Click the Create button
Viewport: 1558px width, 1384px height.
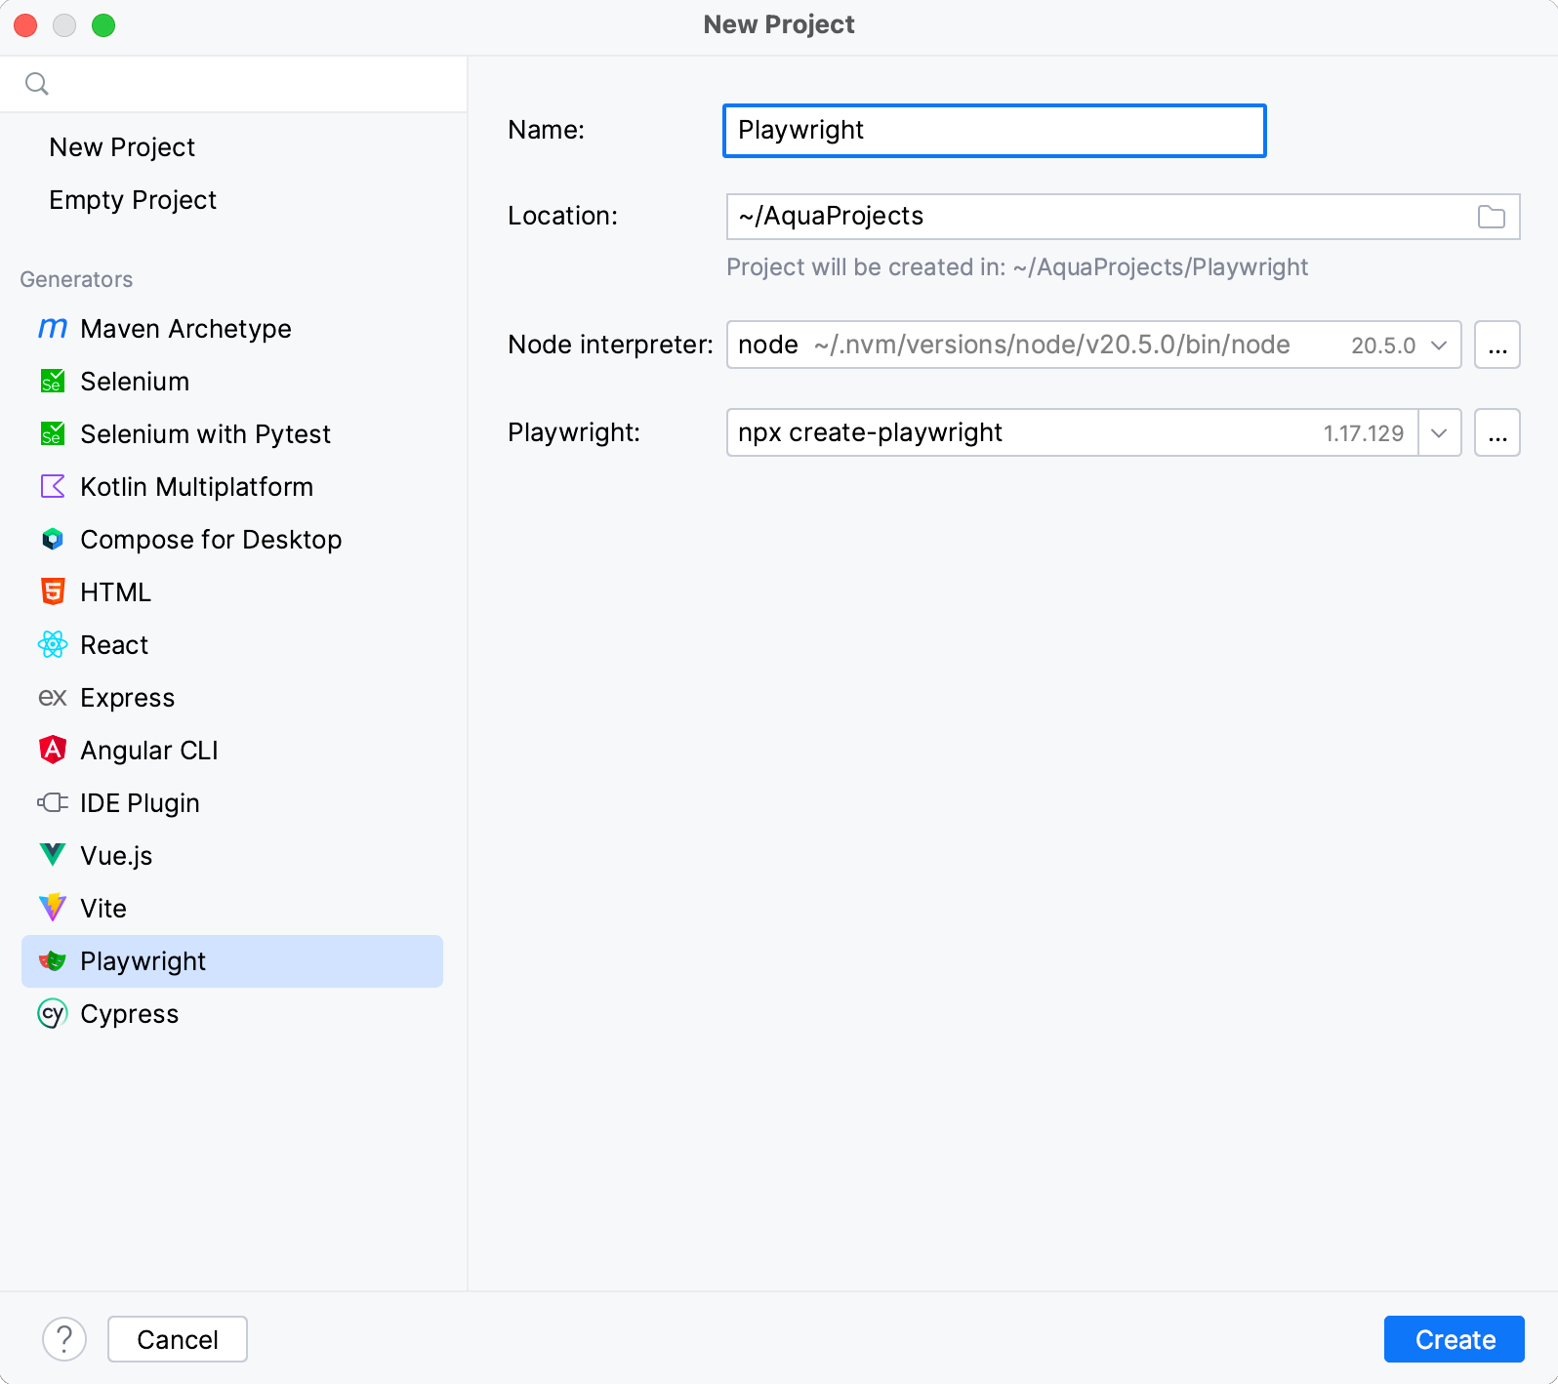(x=1455, y=1339)
